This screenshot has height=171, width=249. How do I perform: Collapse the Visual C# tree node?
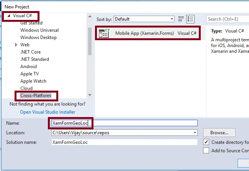point(9,16)
